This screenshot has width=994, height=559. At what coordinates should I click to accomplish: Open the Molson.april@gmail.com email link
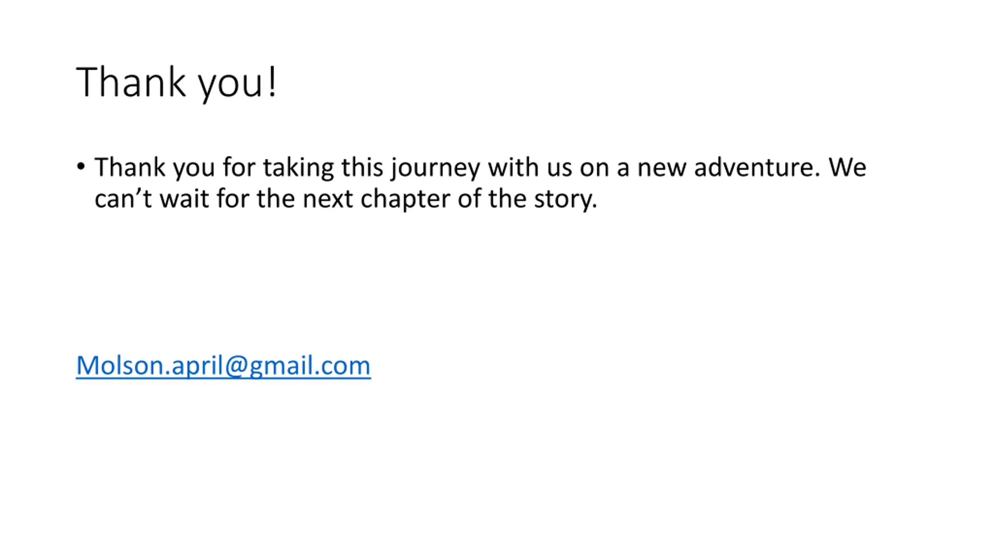pyautogui.click(x=223, y=366)
